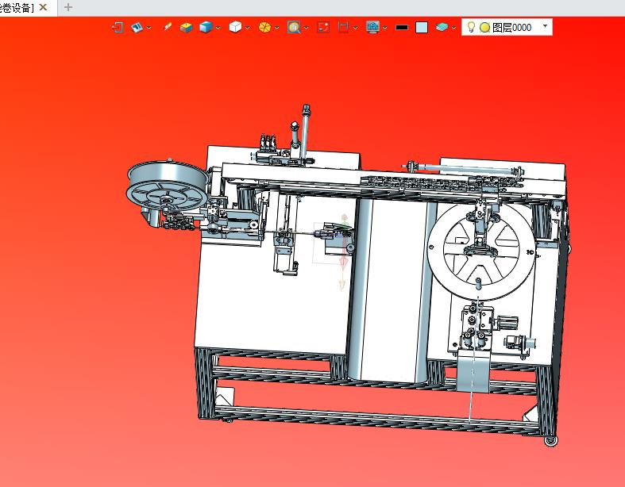Select the brush/paint tool icon

point(168,27)
